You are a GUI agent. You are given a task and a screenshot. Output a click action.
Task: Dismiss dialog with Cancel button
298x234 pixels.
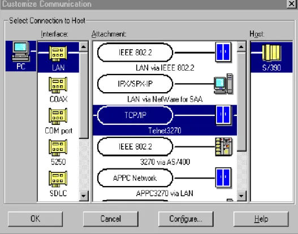[111, 219]
